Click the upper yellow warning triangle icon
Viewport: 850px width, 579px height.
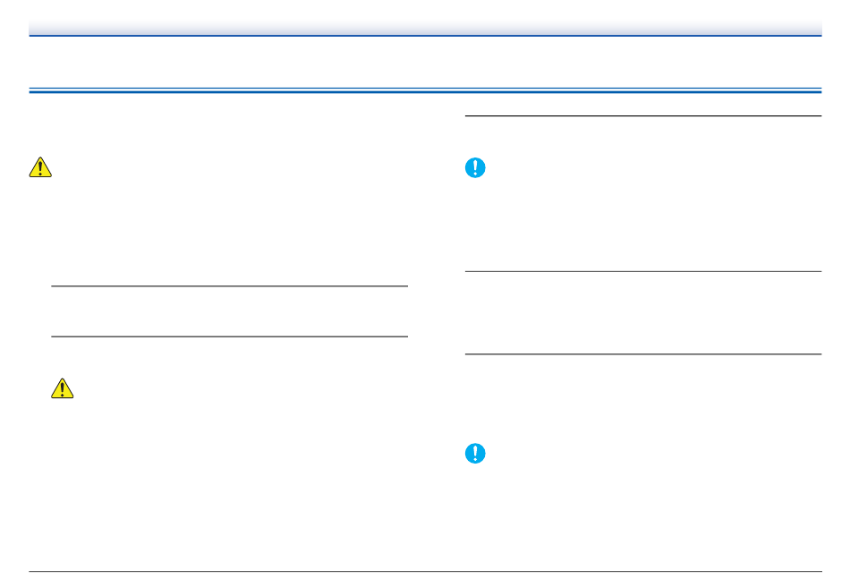point(40,167)
